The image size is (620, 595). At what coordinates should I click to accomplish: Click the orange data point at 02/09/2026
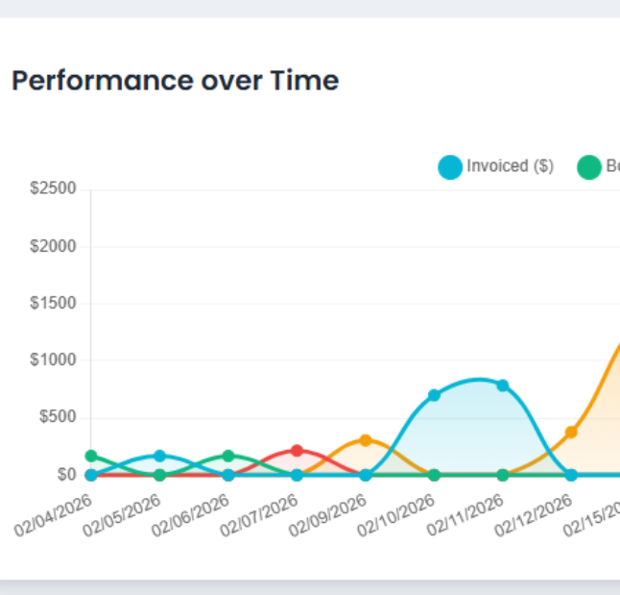(366, 440)
